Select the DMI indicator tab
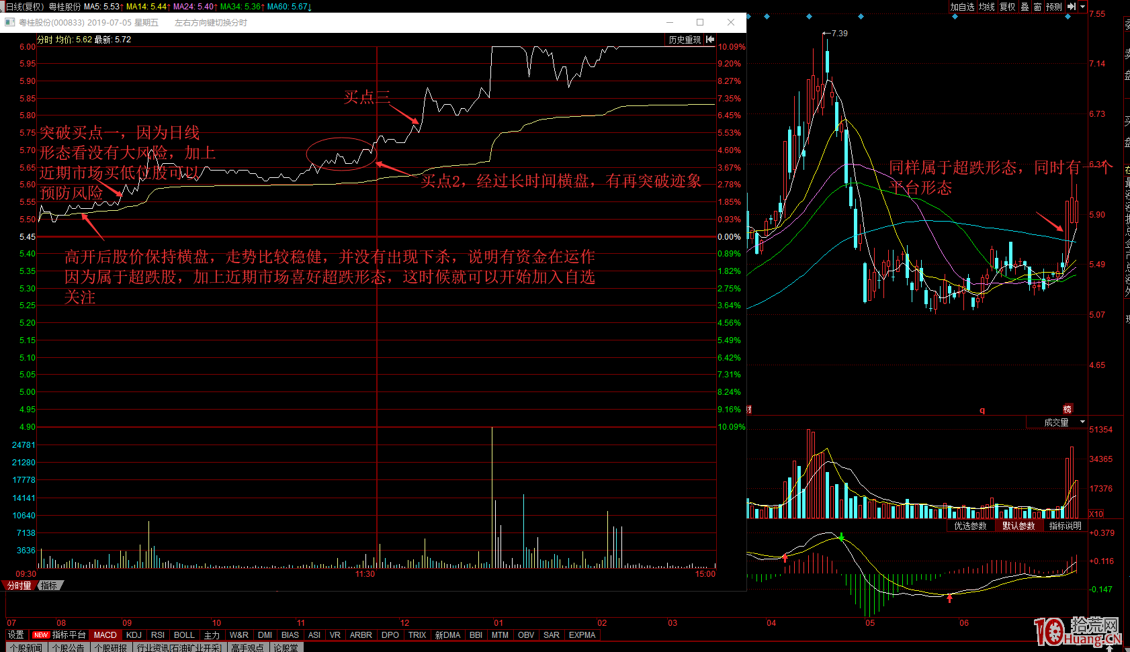Viewport: 1130px width, 652px height. pos(265,635)
